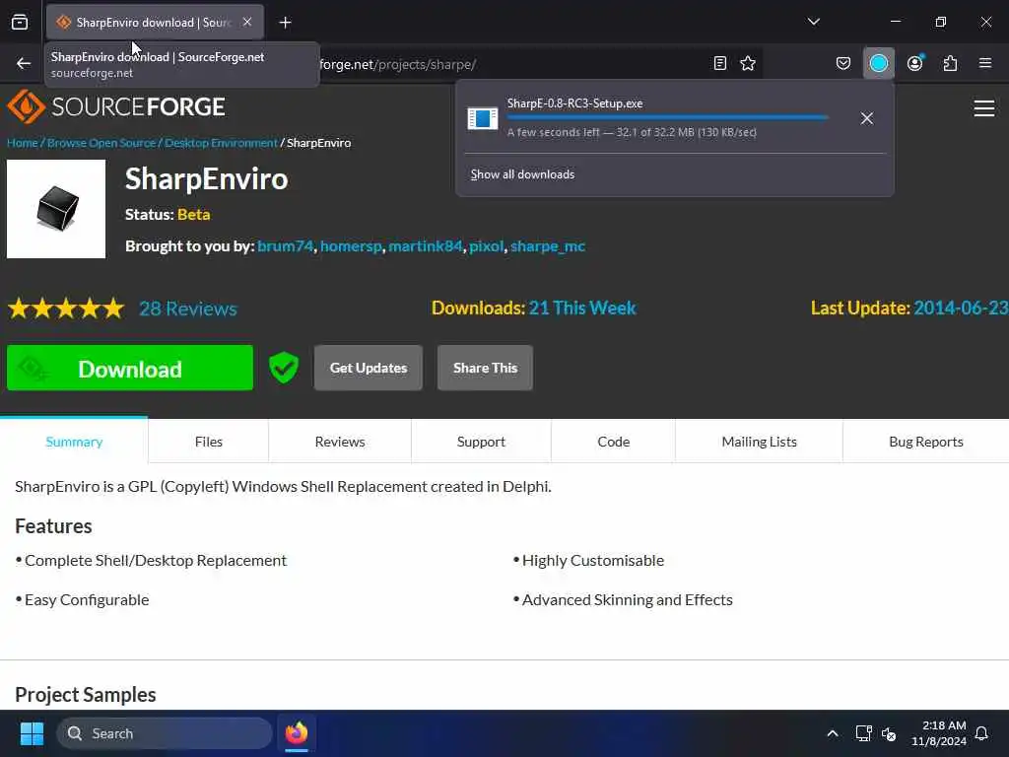1009x757 pixels.
Task: Click the Windows Start button
Action: (x=32, y=733)
